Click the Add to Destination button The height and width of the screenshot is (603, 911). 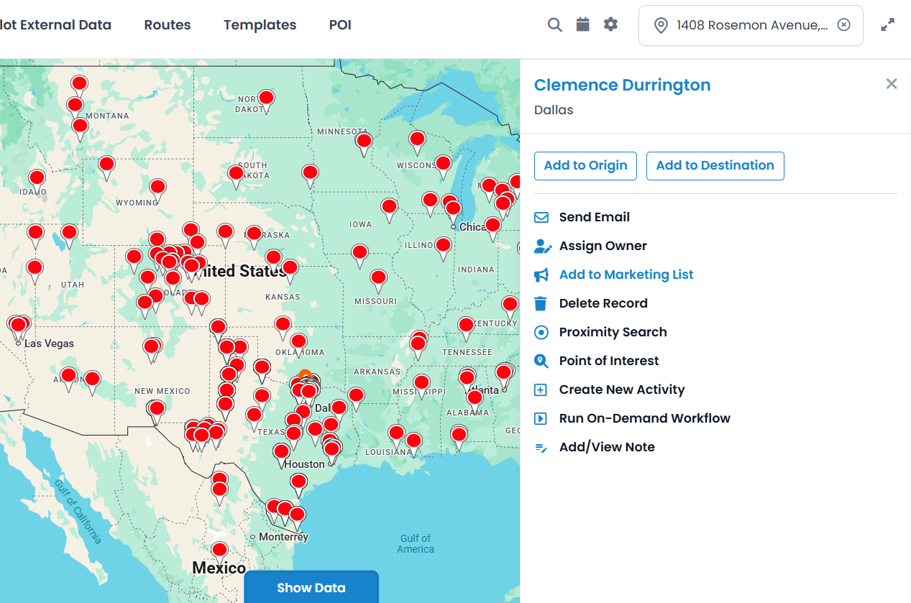[715, 165]
